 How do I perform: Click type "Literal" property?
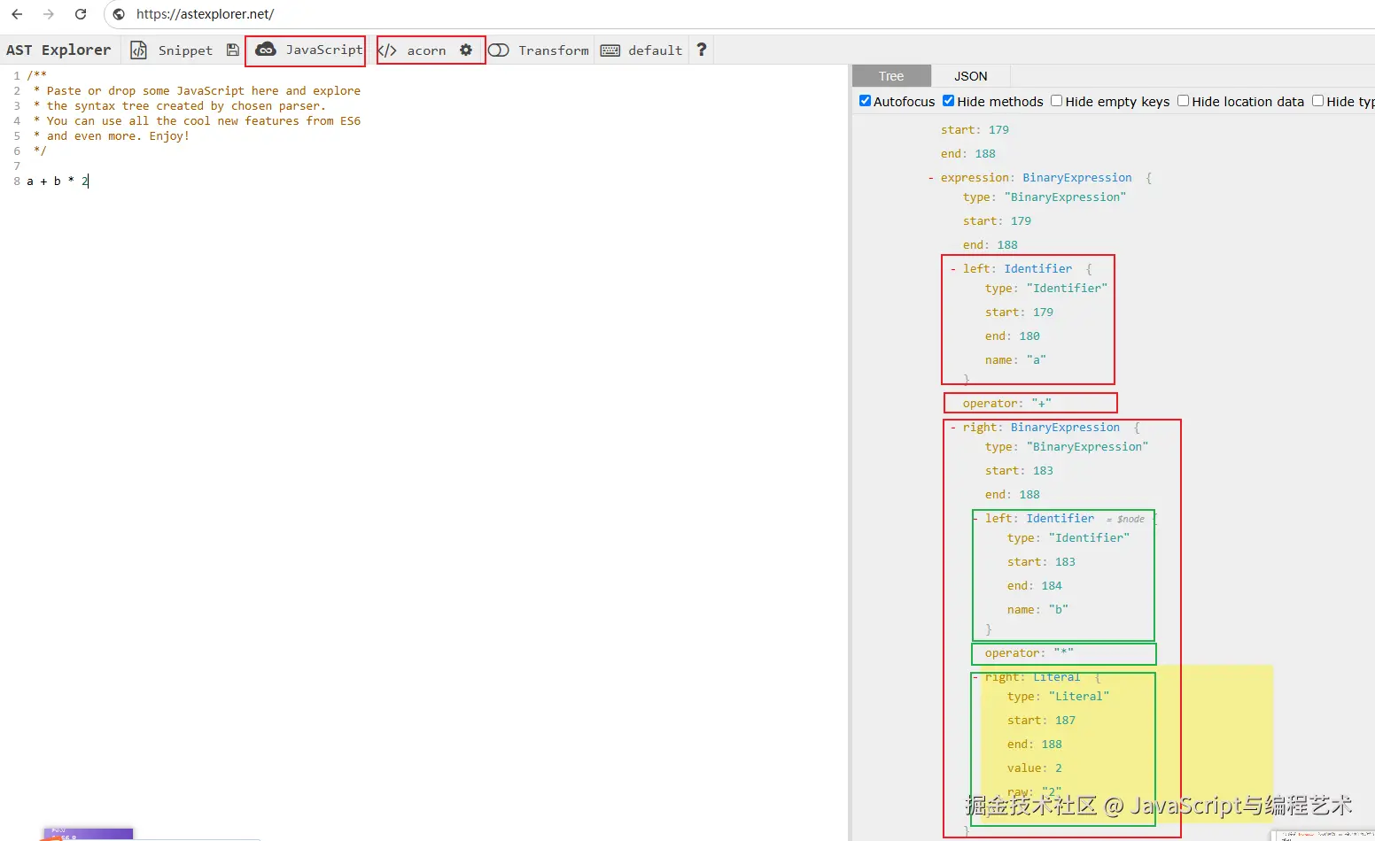tap(1058, 697)
